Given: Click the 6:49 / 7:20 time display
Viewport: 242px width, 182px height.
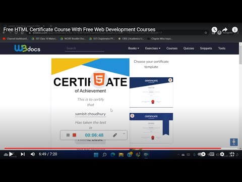Looking at the screenshot, I should click(x=48, y=154).
